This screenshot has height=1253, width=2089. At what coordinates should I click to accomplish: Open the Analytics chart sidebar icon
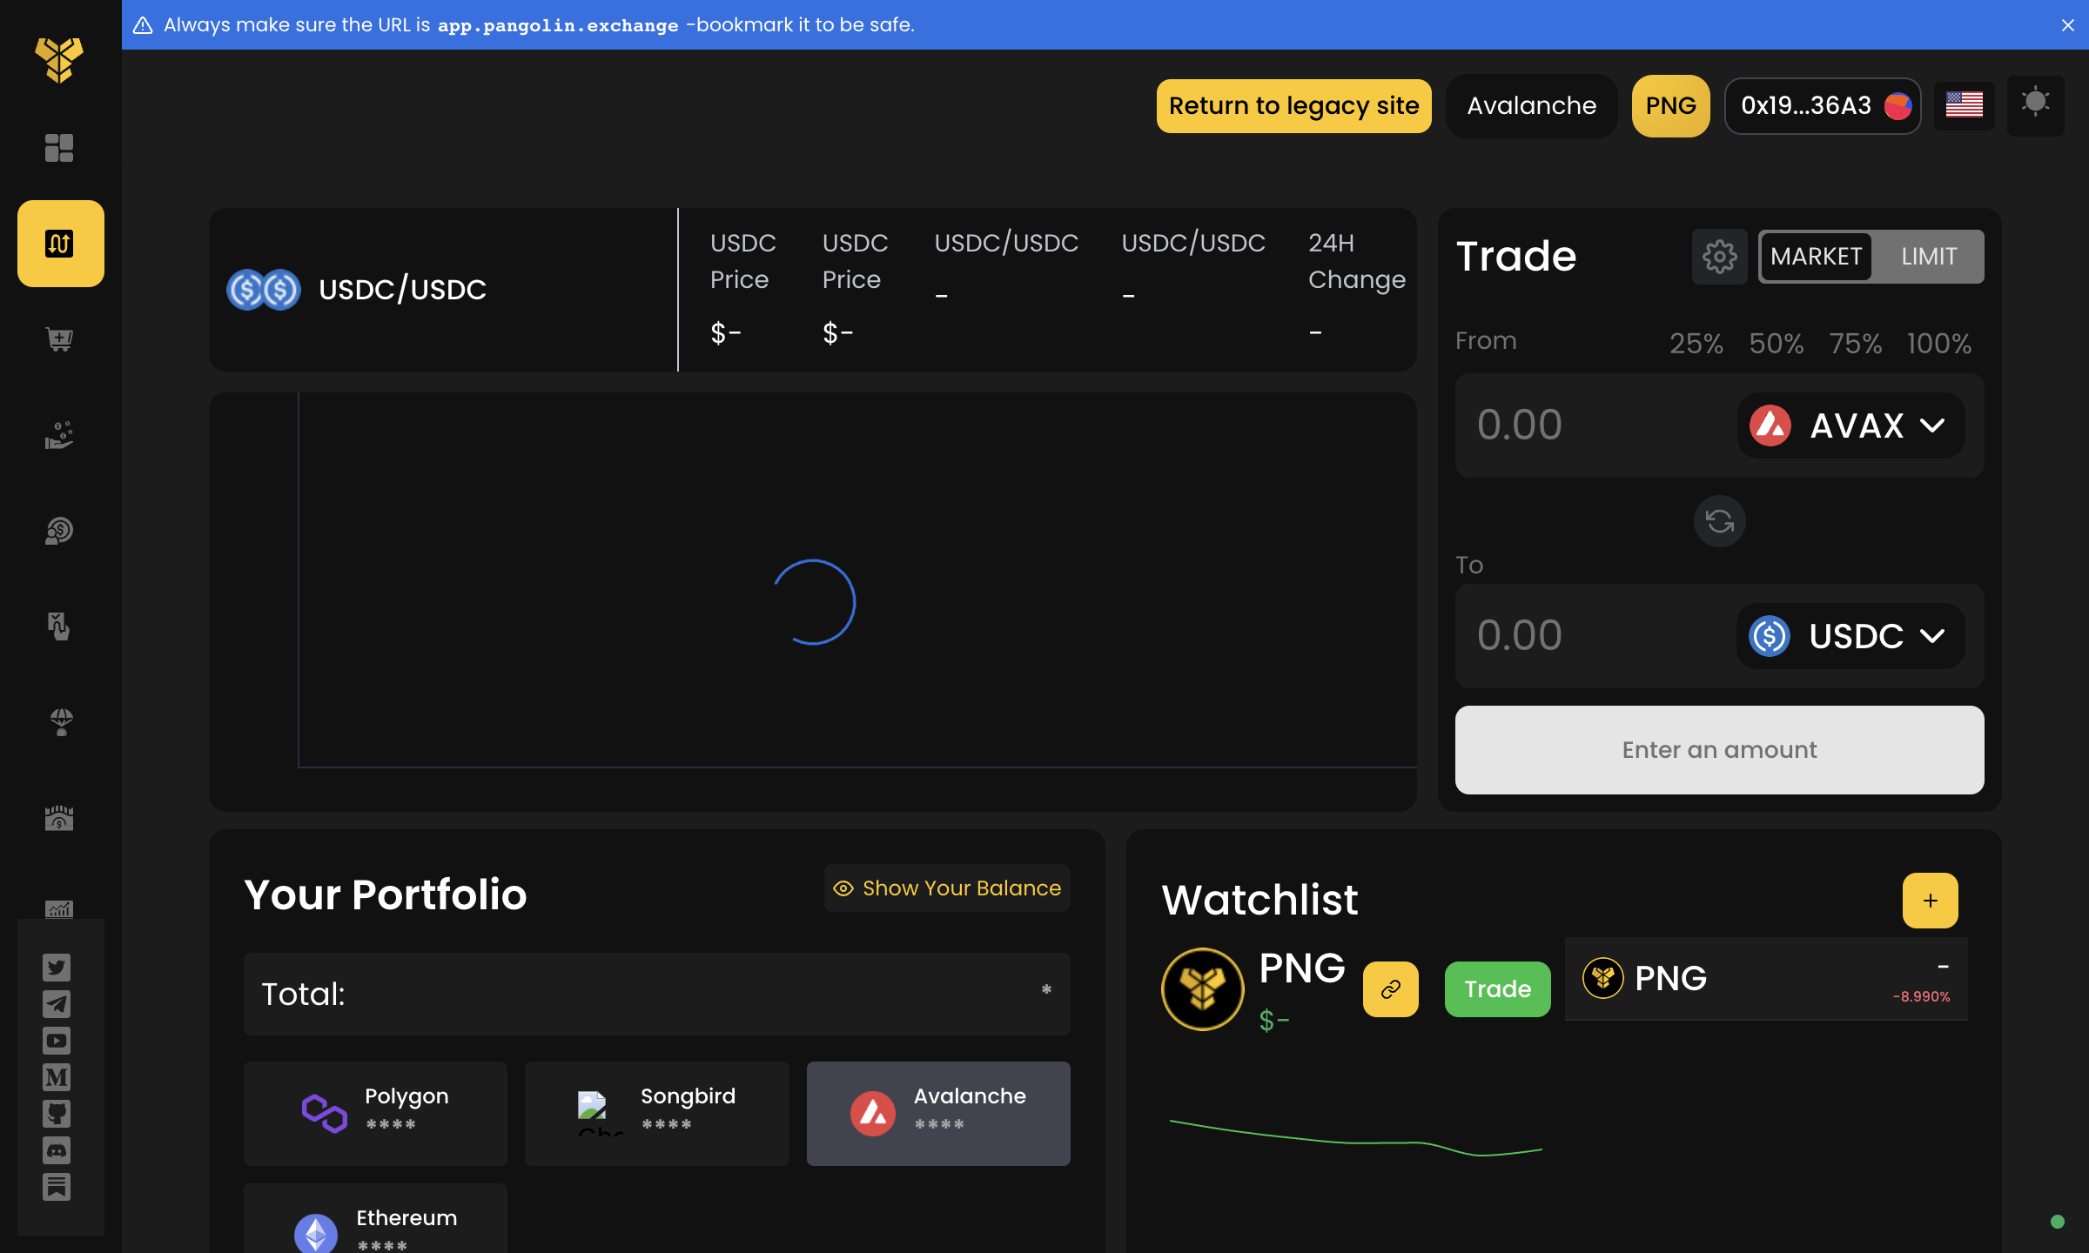coord(59,908)
